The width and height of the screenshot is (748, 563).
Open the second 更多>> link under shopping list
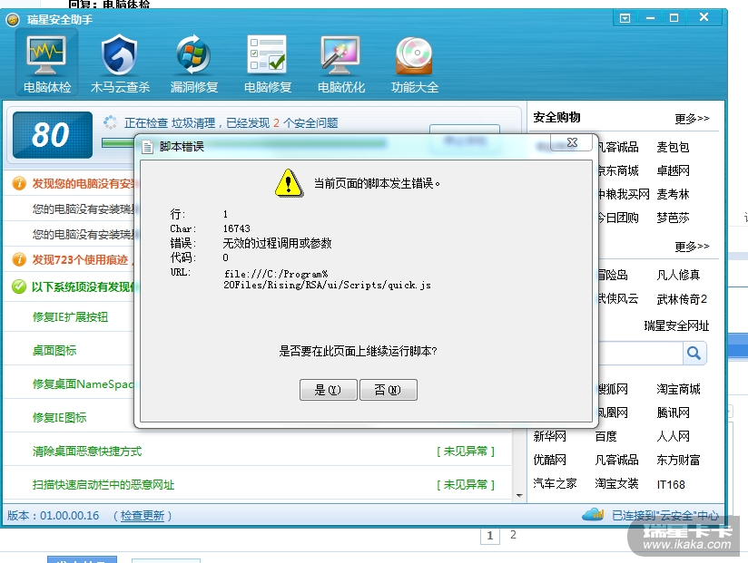click(x=692, y=247)
